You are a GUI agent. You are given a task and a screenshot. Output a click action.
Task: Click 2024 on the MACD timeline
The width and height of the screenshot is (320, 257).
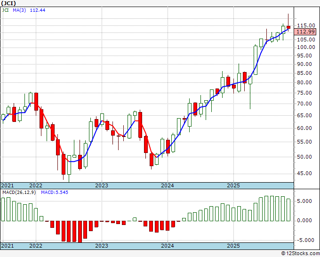click(168, 246)
